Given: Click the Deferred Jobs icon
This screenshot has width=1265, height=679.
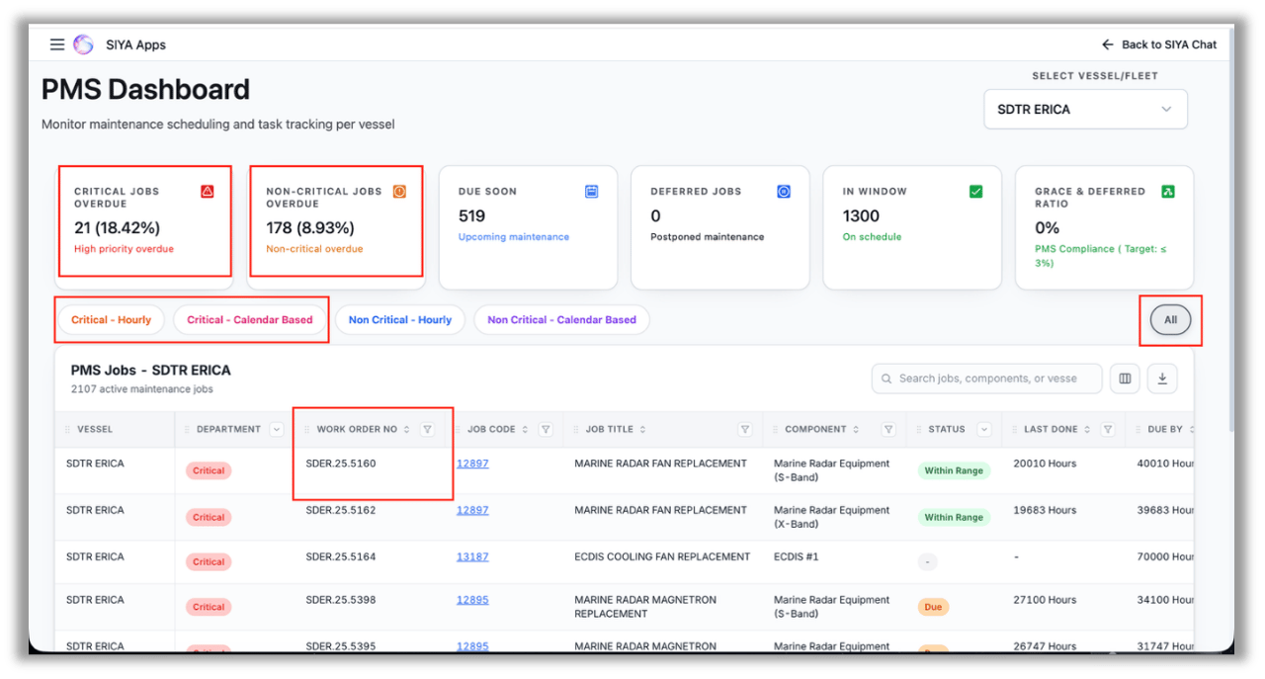Looking at the screenshot, I should click(x=784, y=191).
